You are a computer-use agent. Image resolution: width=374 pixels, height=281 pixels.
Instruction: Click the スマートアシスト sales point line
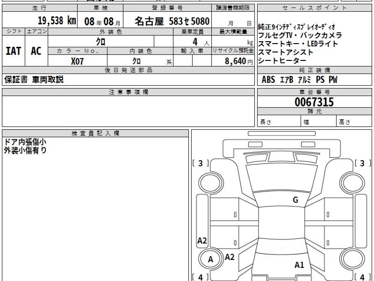point(285,52)
